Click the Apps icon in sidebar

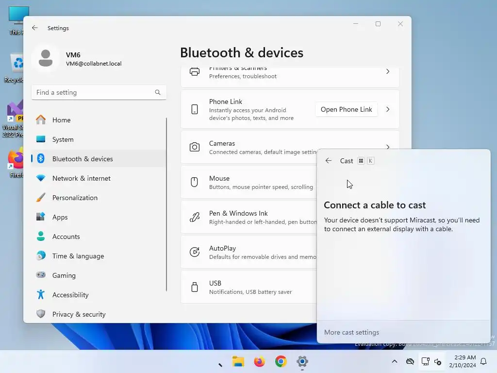pyautogui.click(x=41, y=217)
